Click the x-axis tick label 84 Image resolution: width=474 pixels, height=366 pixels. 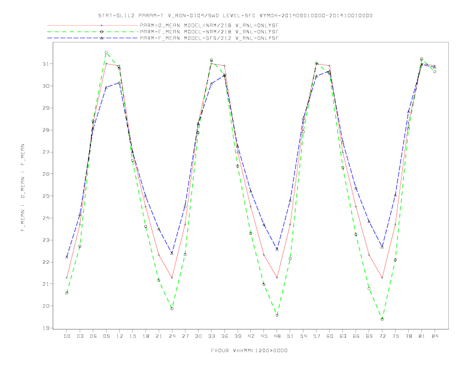434,336
